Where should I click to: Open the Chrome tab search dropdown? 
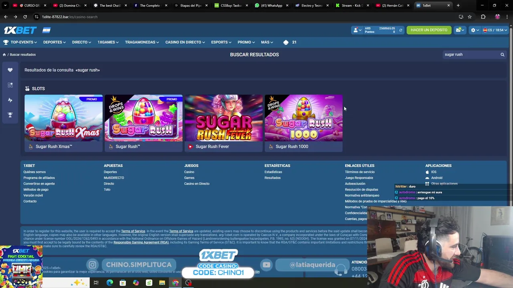coord(5,6)
